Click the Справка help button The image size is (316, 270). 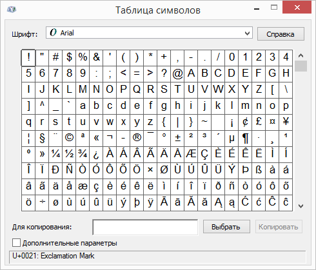click(x=281, y=34)
